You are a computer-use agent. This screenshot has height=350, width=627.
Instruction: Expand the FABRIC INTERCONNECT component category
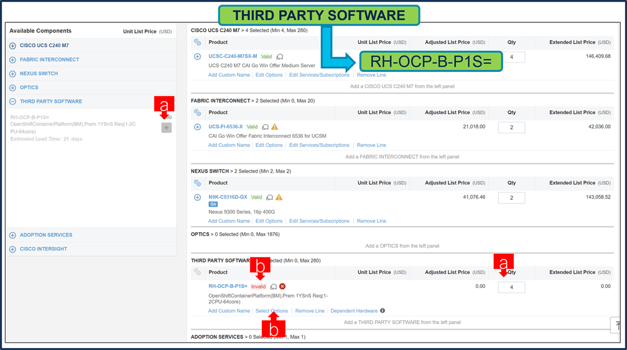tap(12, 60)
